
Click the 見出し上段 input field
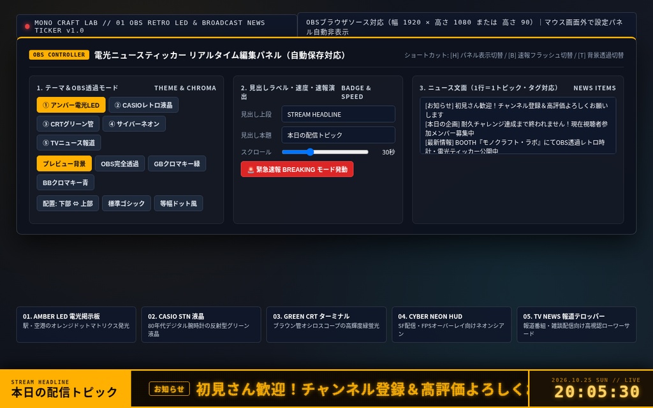point(338,114)
